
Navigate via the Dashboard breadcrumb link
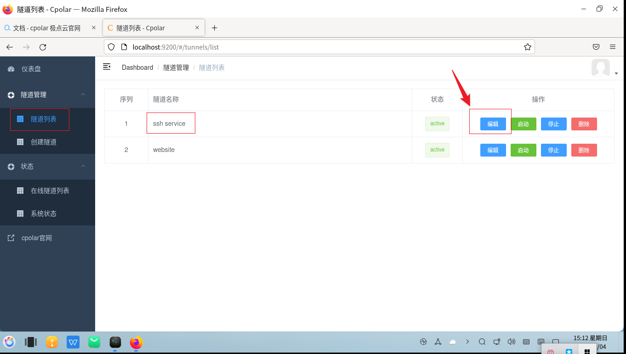point(137,67)
